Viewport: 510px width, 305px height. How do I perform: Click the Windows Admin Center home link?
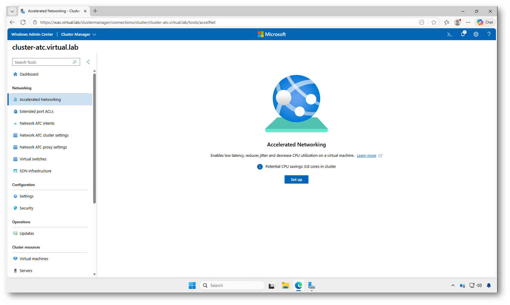(x=32, y=34)
